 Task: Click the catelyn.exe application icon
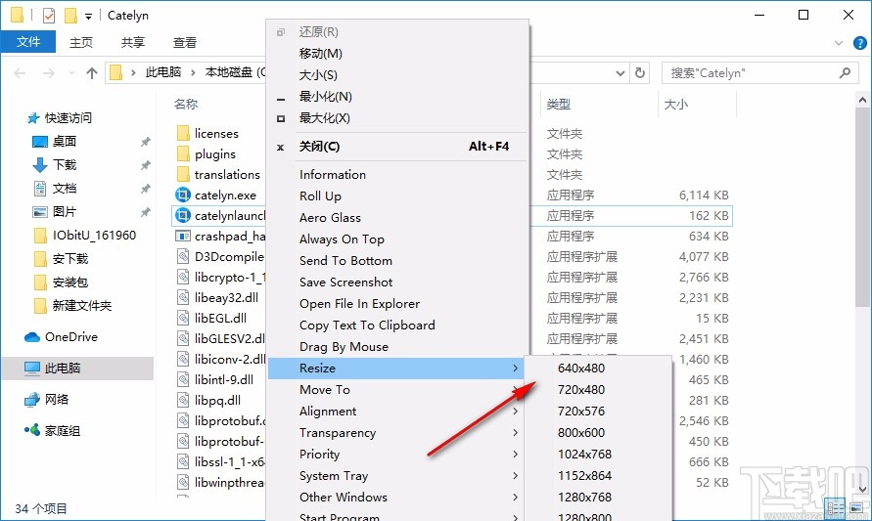tap(182, 195)
